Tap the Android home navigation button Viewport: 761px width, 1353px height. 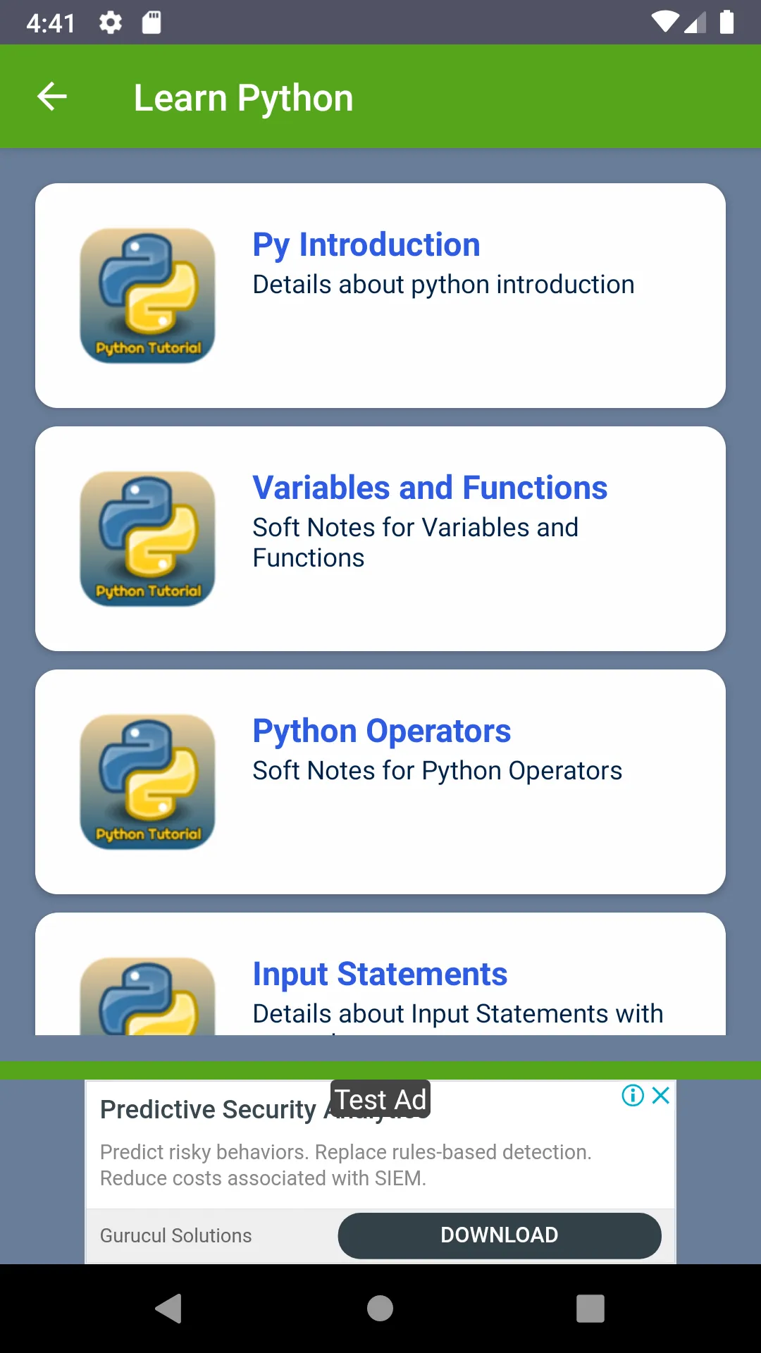[380, 1309]
